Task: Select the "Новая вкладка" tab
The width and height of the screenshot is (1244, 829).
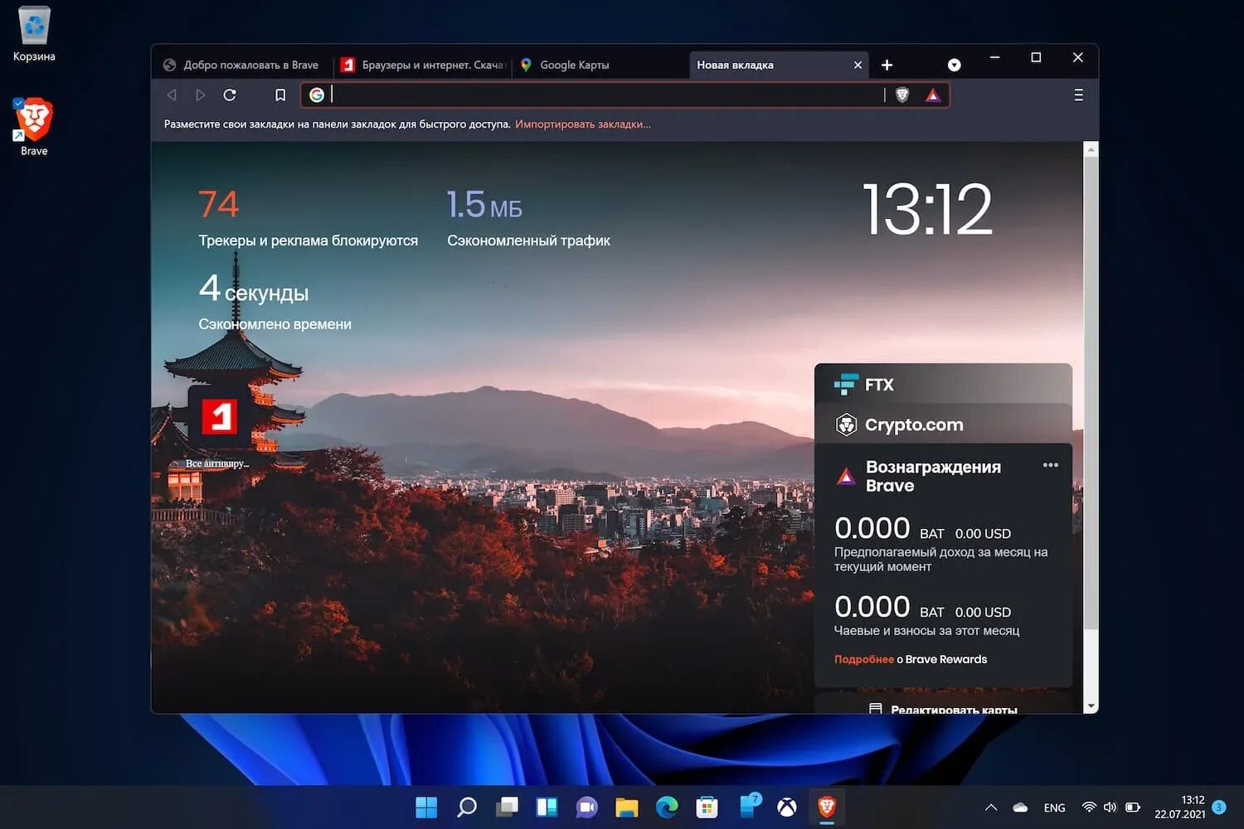Action: click(770, 65)
